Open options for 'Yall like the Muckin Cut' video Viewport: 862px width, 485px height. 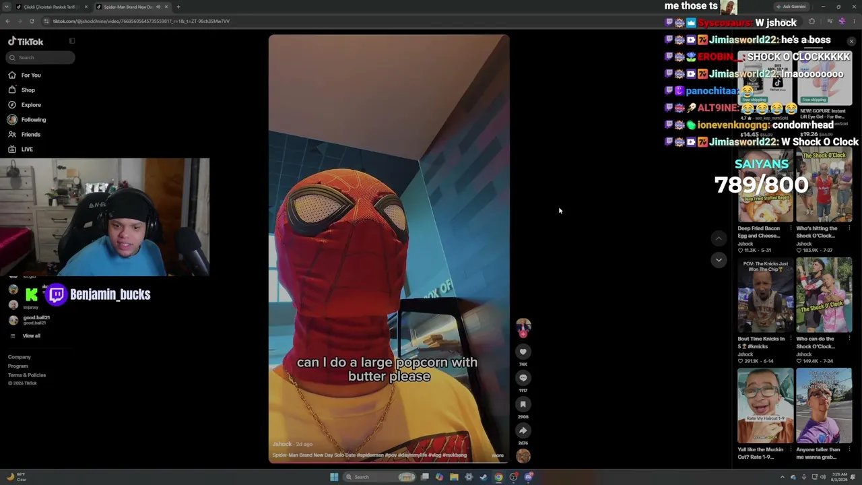click(x=791, y=449)
